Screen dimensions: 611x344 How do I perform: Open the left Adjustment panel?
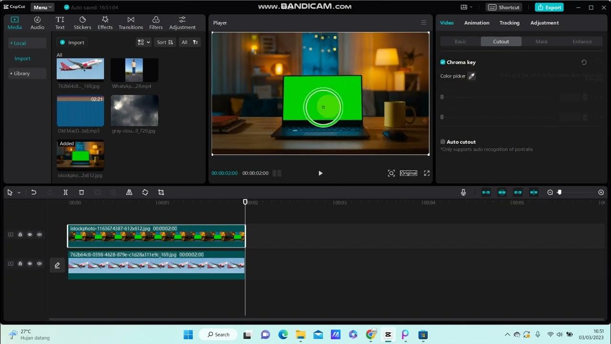182,22
